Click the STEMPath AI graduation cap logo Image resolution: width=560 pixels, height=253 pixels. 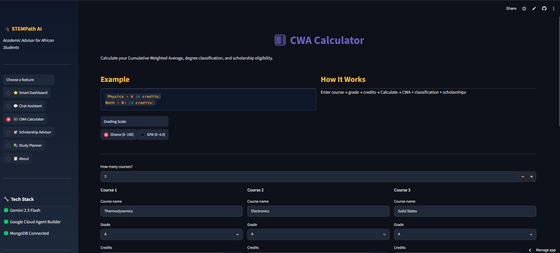click(x=7, y=29)
